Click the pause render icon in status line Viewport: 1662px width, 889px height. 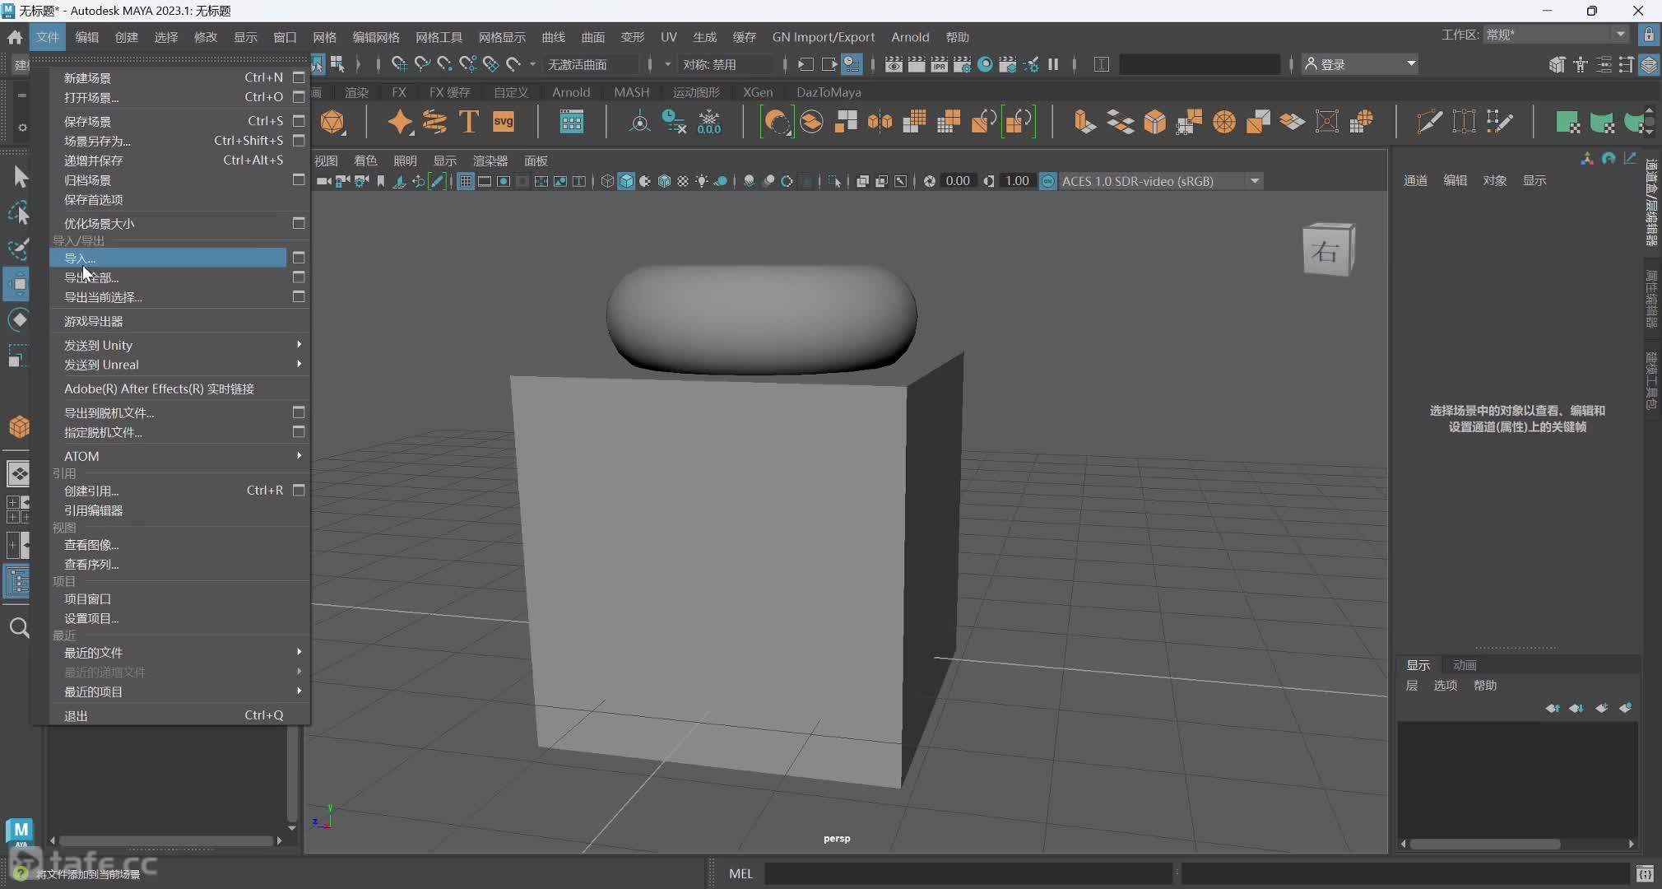(1053, 64)
